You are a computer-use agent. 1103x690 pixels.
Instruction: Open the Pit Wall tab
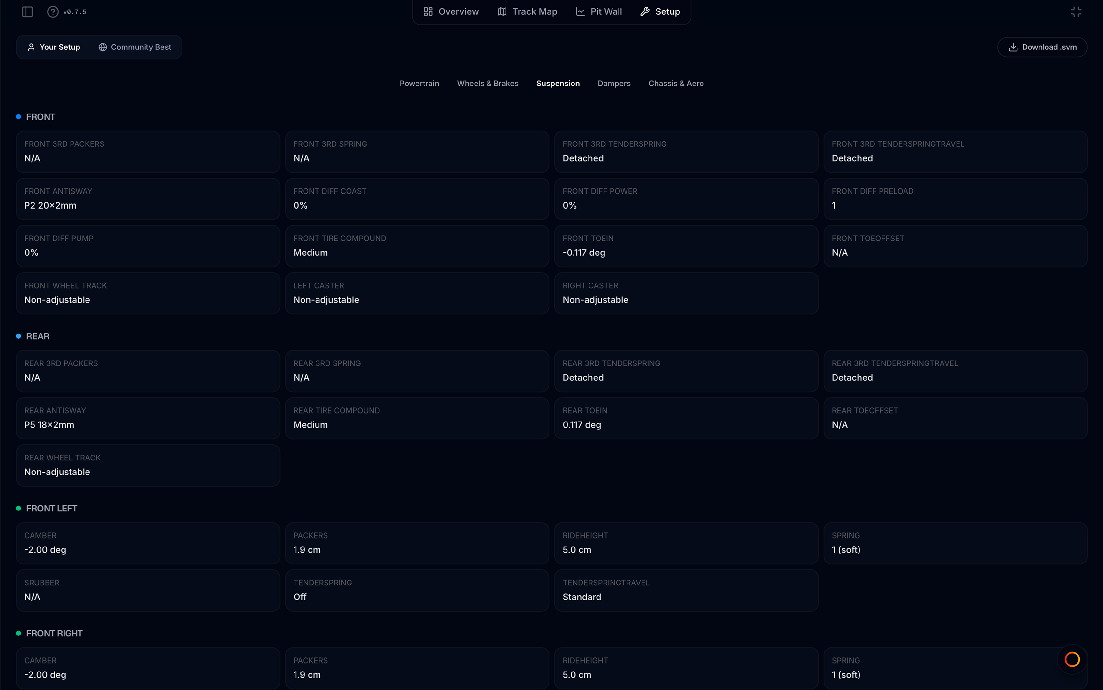click(599, 12)
